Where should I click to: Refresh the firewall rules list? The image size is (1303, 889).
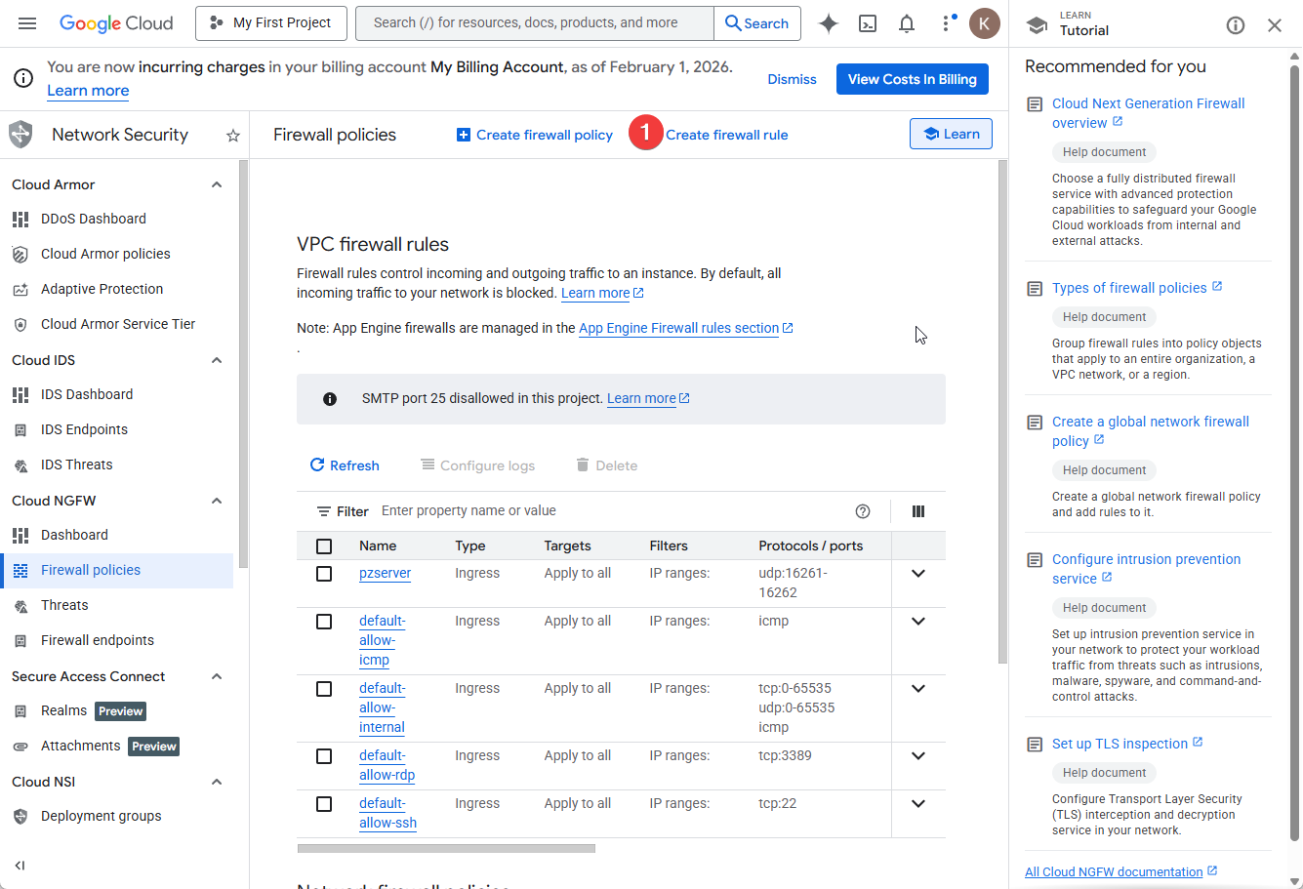[x=345, y=466]
